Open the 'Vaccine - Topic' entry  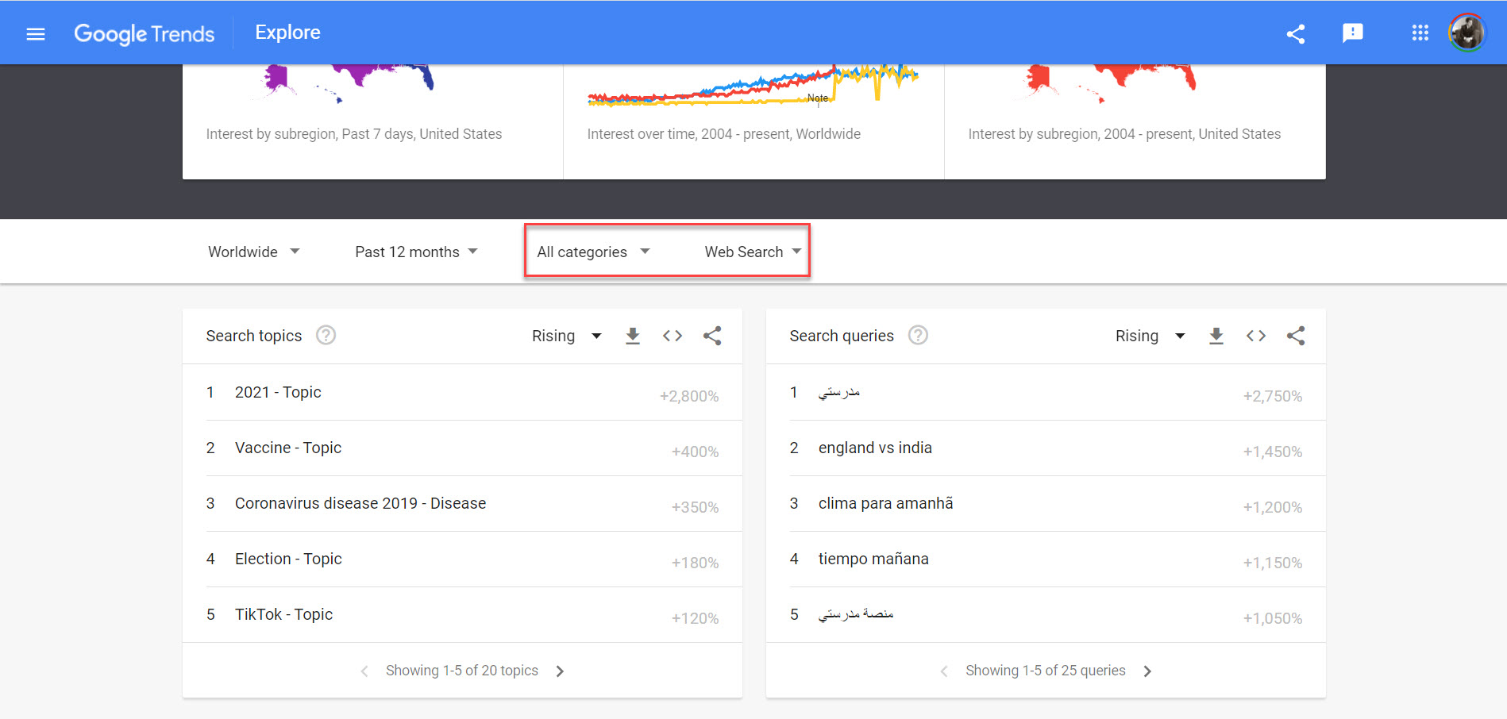(x=288, y=448)
